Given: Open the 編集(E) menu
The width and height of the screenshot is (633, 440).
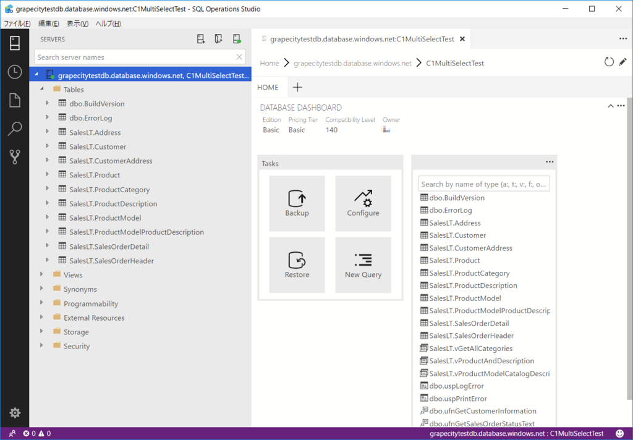Looking at the screenshot, I should point(48,23).
